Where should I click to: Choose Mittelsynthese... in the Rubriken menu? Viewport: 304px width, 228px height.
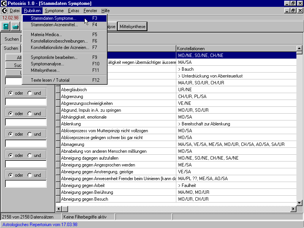[x=65, y=70]
